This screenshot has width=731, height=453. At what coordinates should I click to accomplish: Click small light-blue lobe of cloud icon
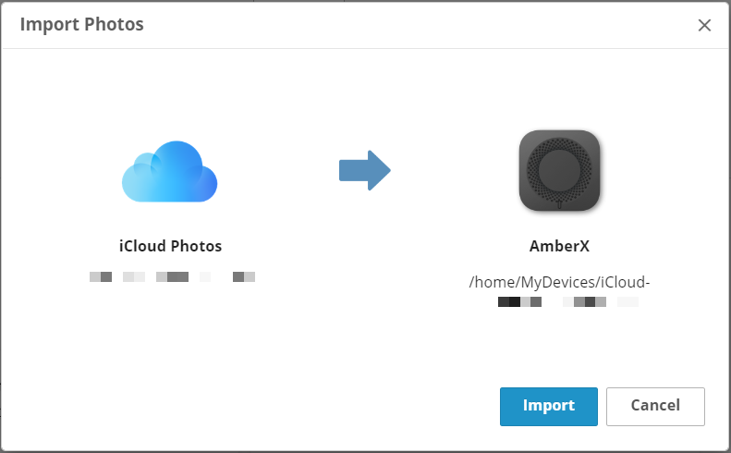click(146, 165)
